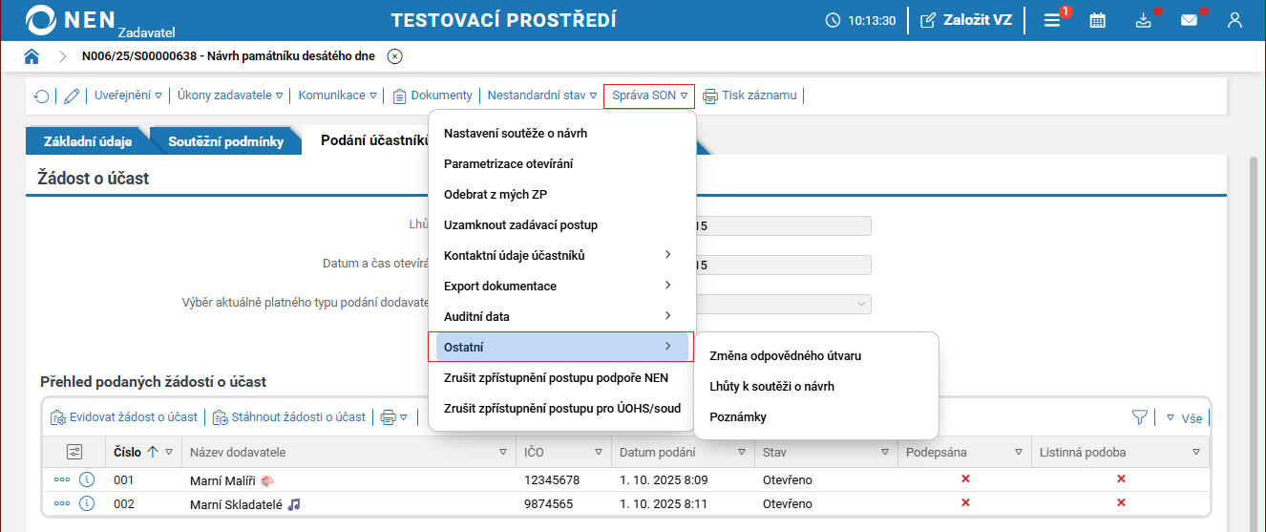Open the hamburger menu with notification badge
Screen dimensions: 1266x532
[x=1052, y=20]
